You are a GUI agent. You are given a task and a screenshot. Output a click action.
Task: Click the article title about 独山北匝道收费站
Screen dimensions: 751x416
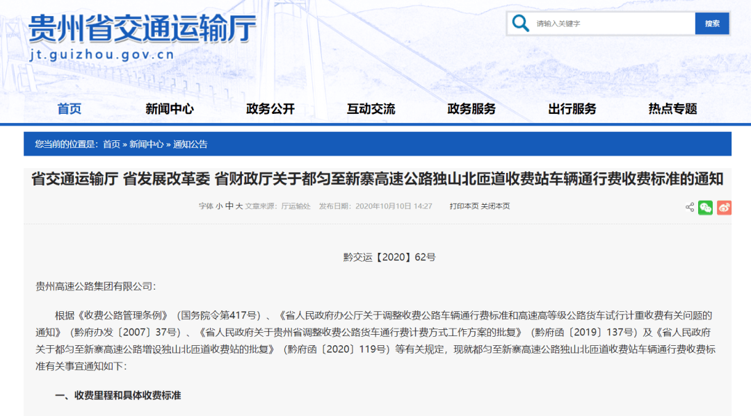378,179
